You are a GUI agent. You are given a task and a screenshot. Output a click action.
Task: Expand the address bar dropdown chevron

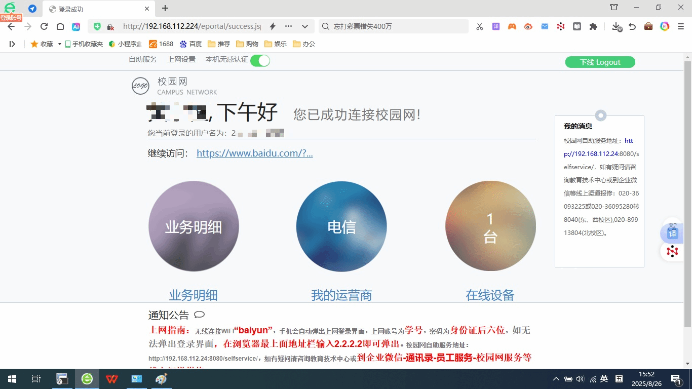tap(305, 26)
